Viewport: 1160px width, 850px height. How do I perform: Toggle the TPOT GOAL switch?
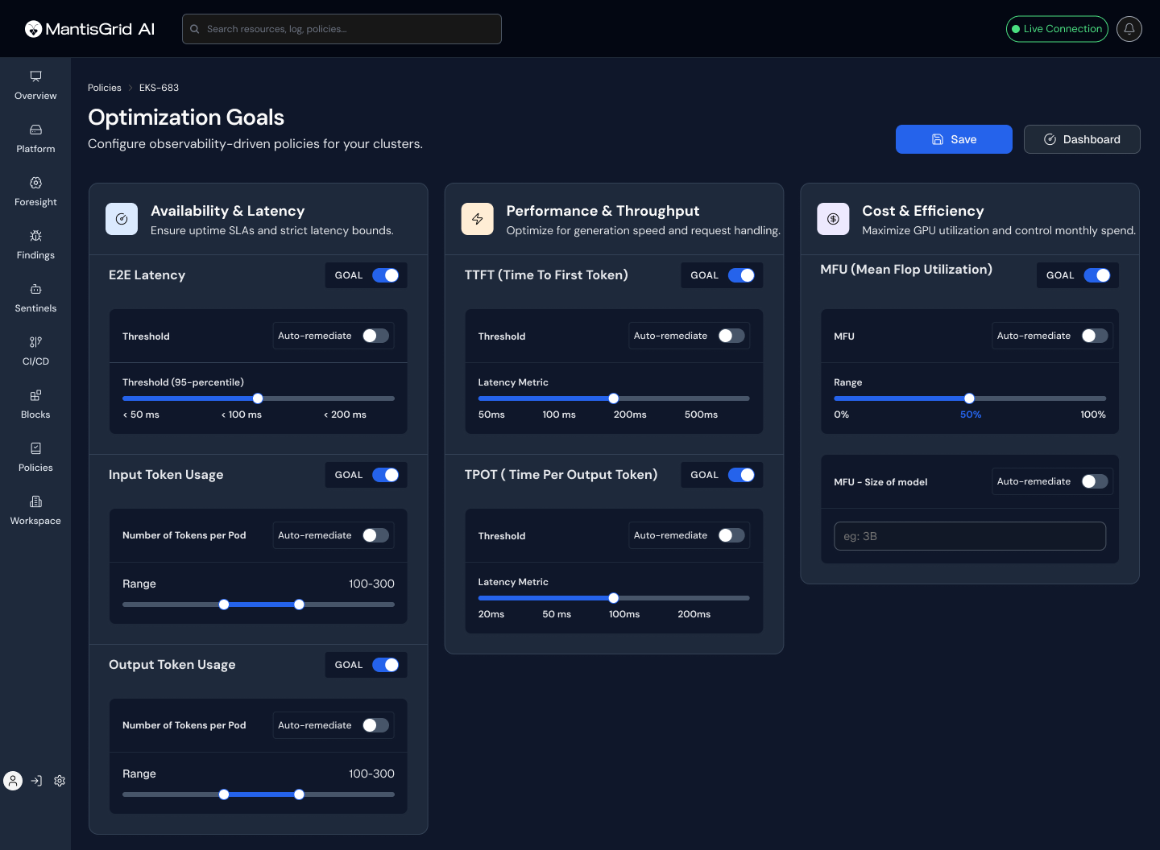coord(742,475)
